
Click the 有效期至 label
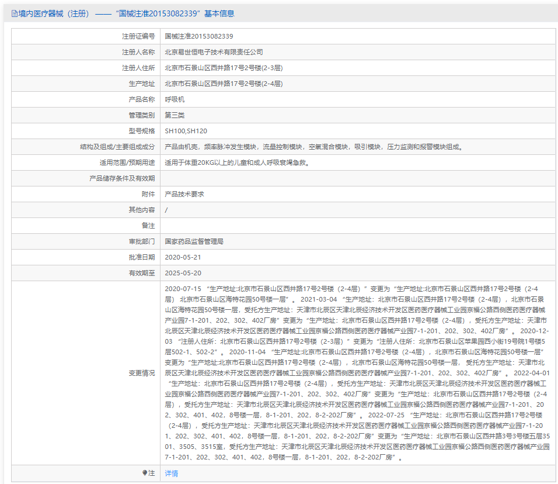[142, 273]
